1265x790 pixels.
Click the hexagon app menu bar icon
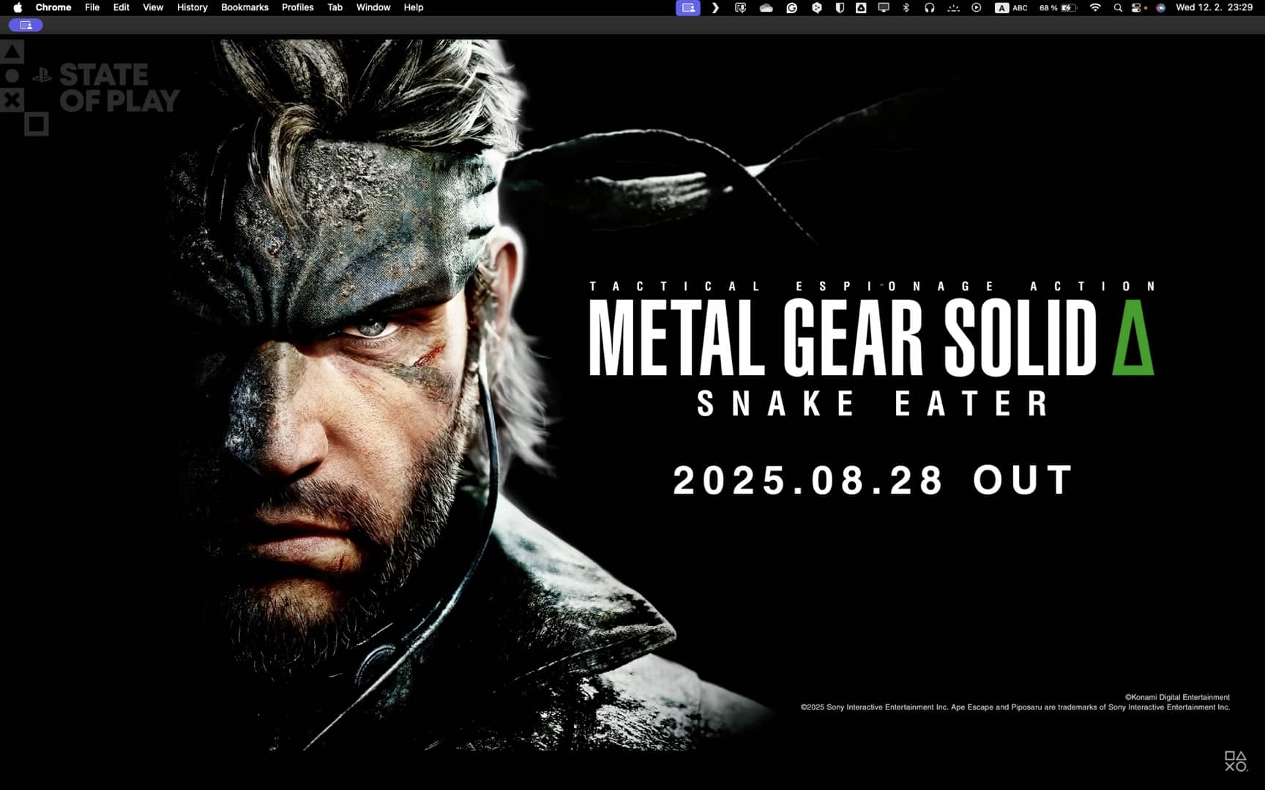pos(817,7)
